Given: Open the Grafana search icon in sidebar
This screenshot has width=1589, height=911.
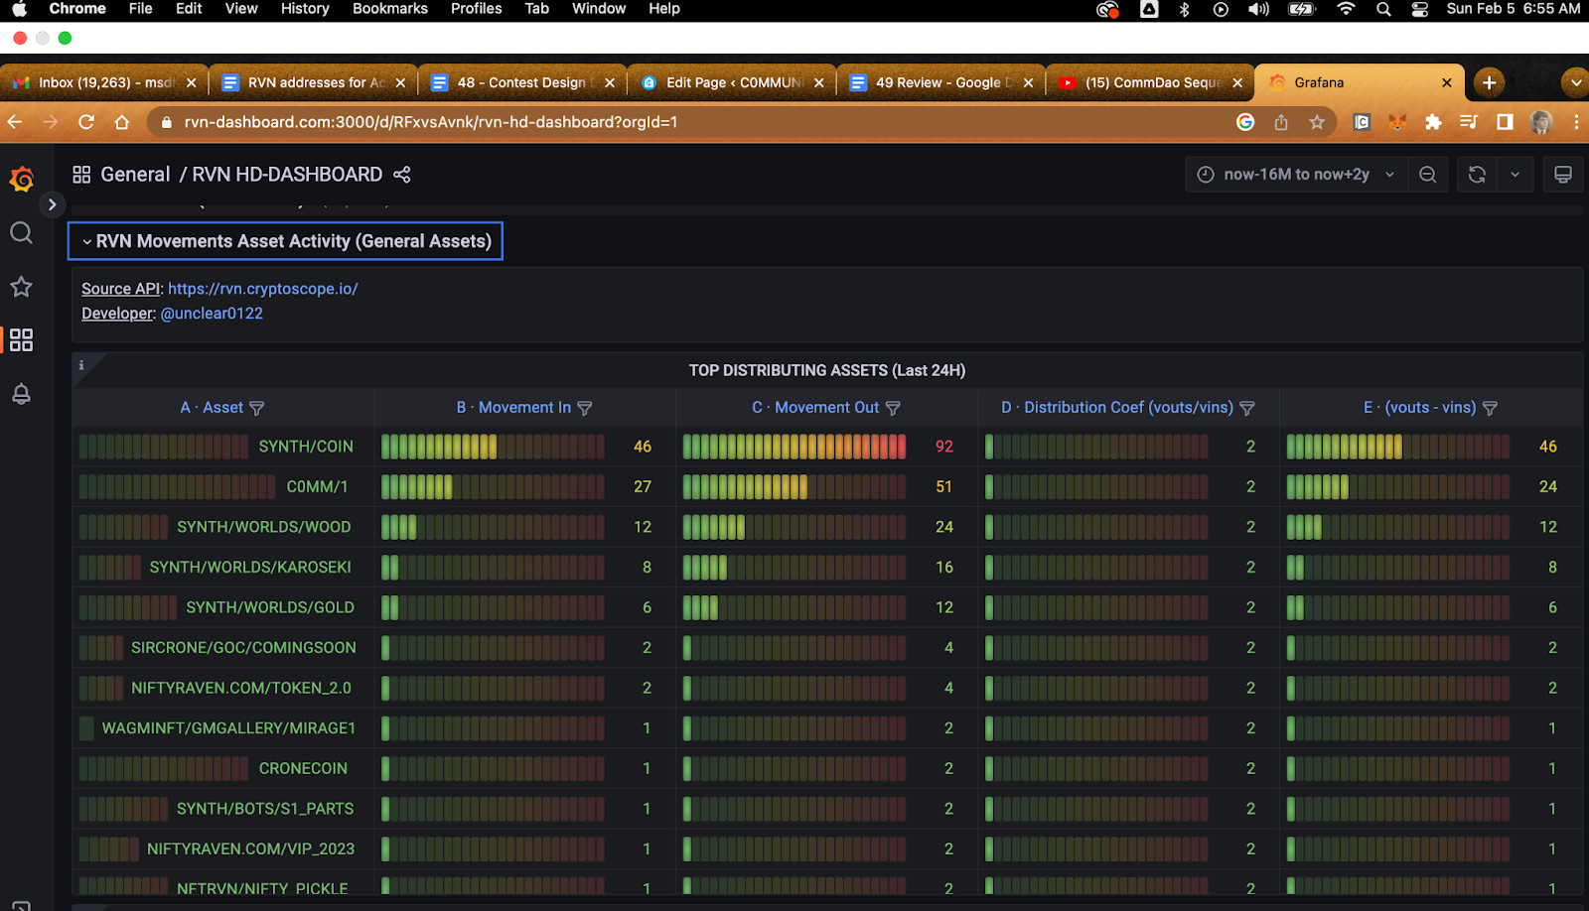Looking at the screenshot, I should pos(21,233).
